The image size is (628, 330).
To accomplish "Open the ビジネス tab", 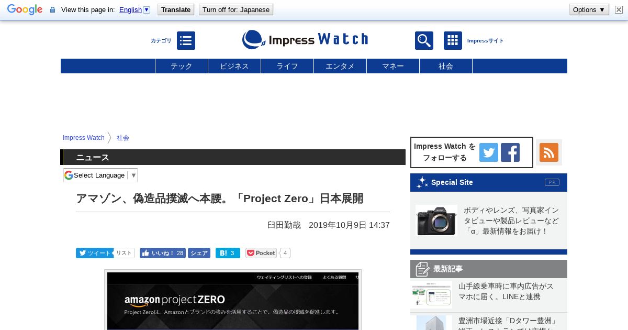I will pyautogui.click(x=234, y=66).
